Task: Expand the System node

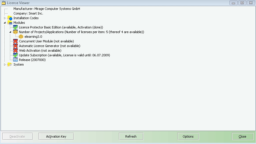Action: tap(5, 64)
